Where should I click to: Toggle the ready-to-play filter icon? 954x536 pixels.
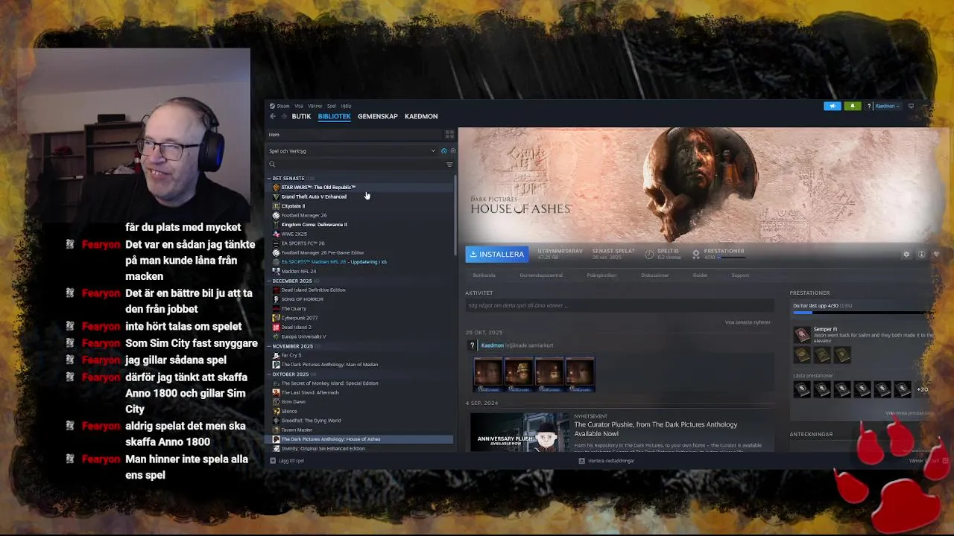(x=452, y=151)
